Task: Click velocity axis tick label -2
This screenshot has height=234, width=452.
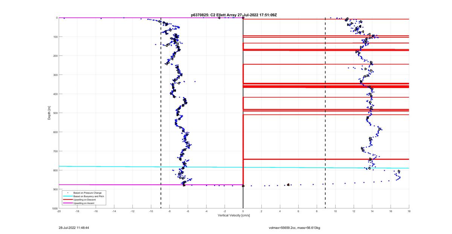Action: click(x=225, y=211)
